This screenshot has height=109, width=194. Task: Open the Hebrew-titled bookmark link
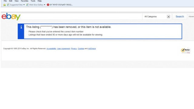(x=61, y=5)
